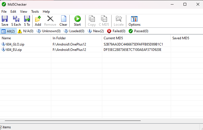Select the 604_EU.zip file name

click(x=14, y=50)
